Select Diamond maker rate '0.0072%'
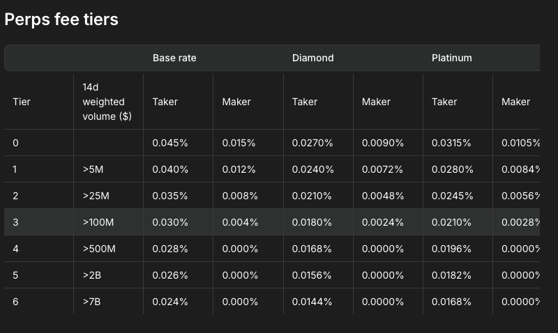 point(382,169)
